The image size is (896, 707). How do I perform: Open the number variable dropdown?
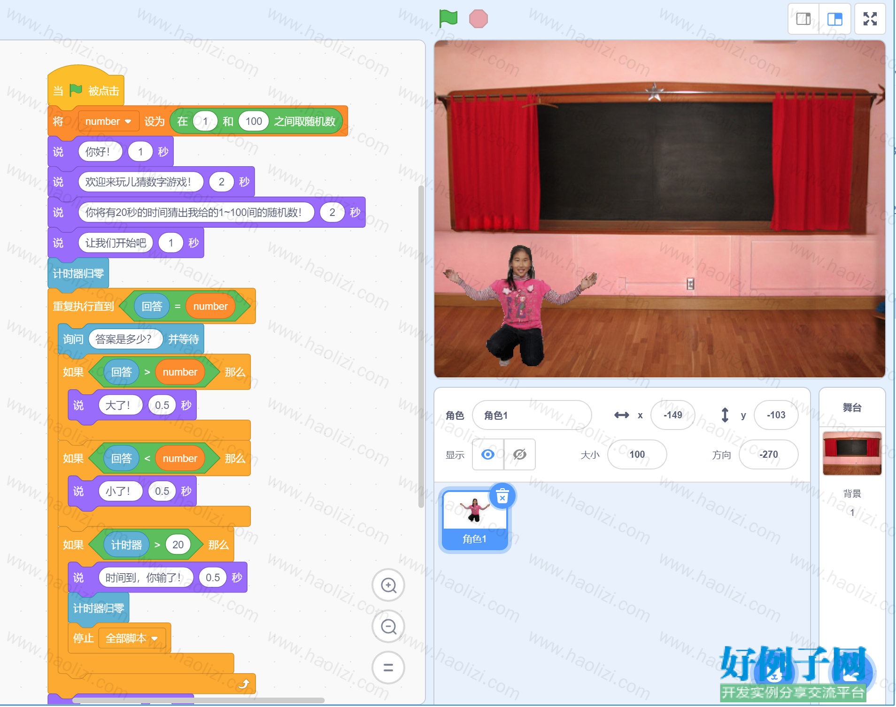pos(108,121)
